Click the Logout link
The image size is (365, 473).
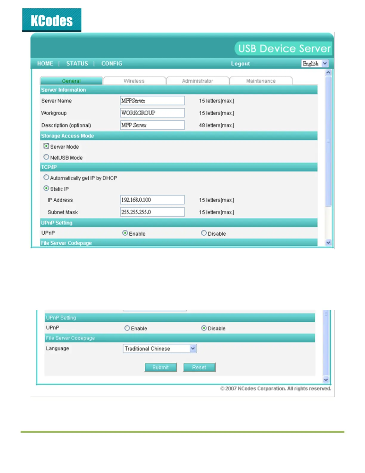(240, 64)
